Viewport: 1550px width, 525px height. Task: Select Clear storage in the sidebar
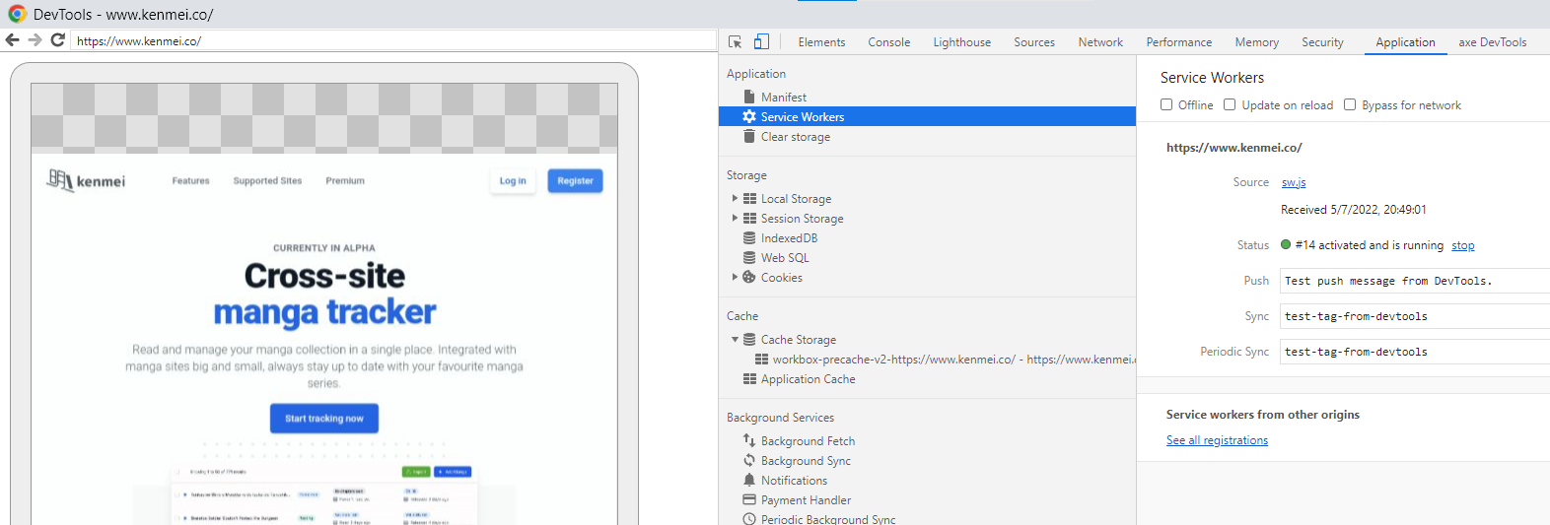click(x=795, y=136)
